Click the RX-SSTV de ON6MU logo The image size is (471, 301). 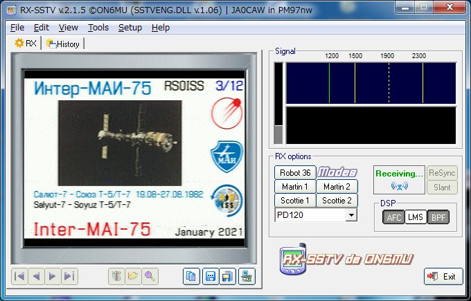coord(346,259)
